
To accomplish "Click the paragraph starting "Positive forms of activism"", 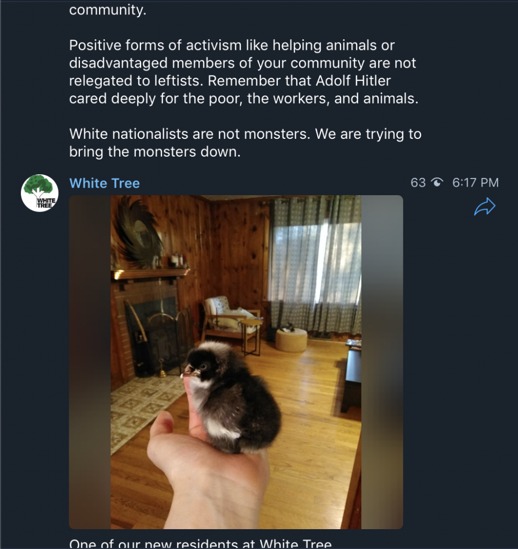I will click(x=243, y=72).
